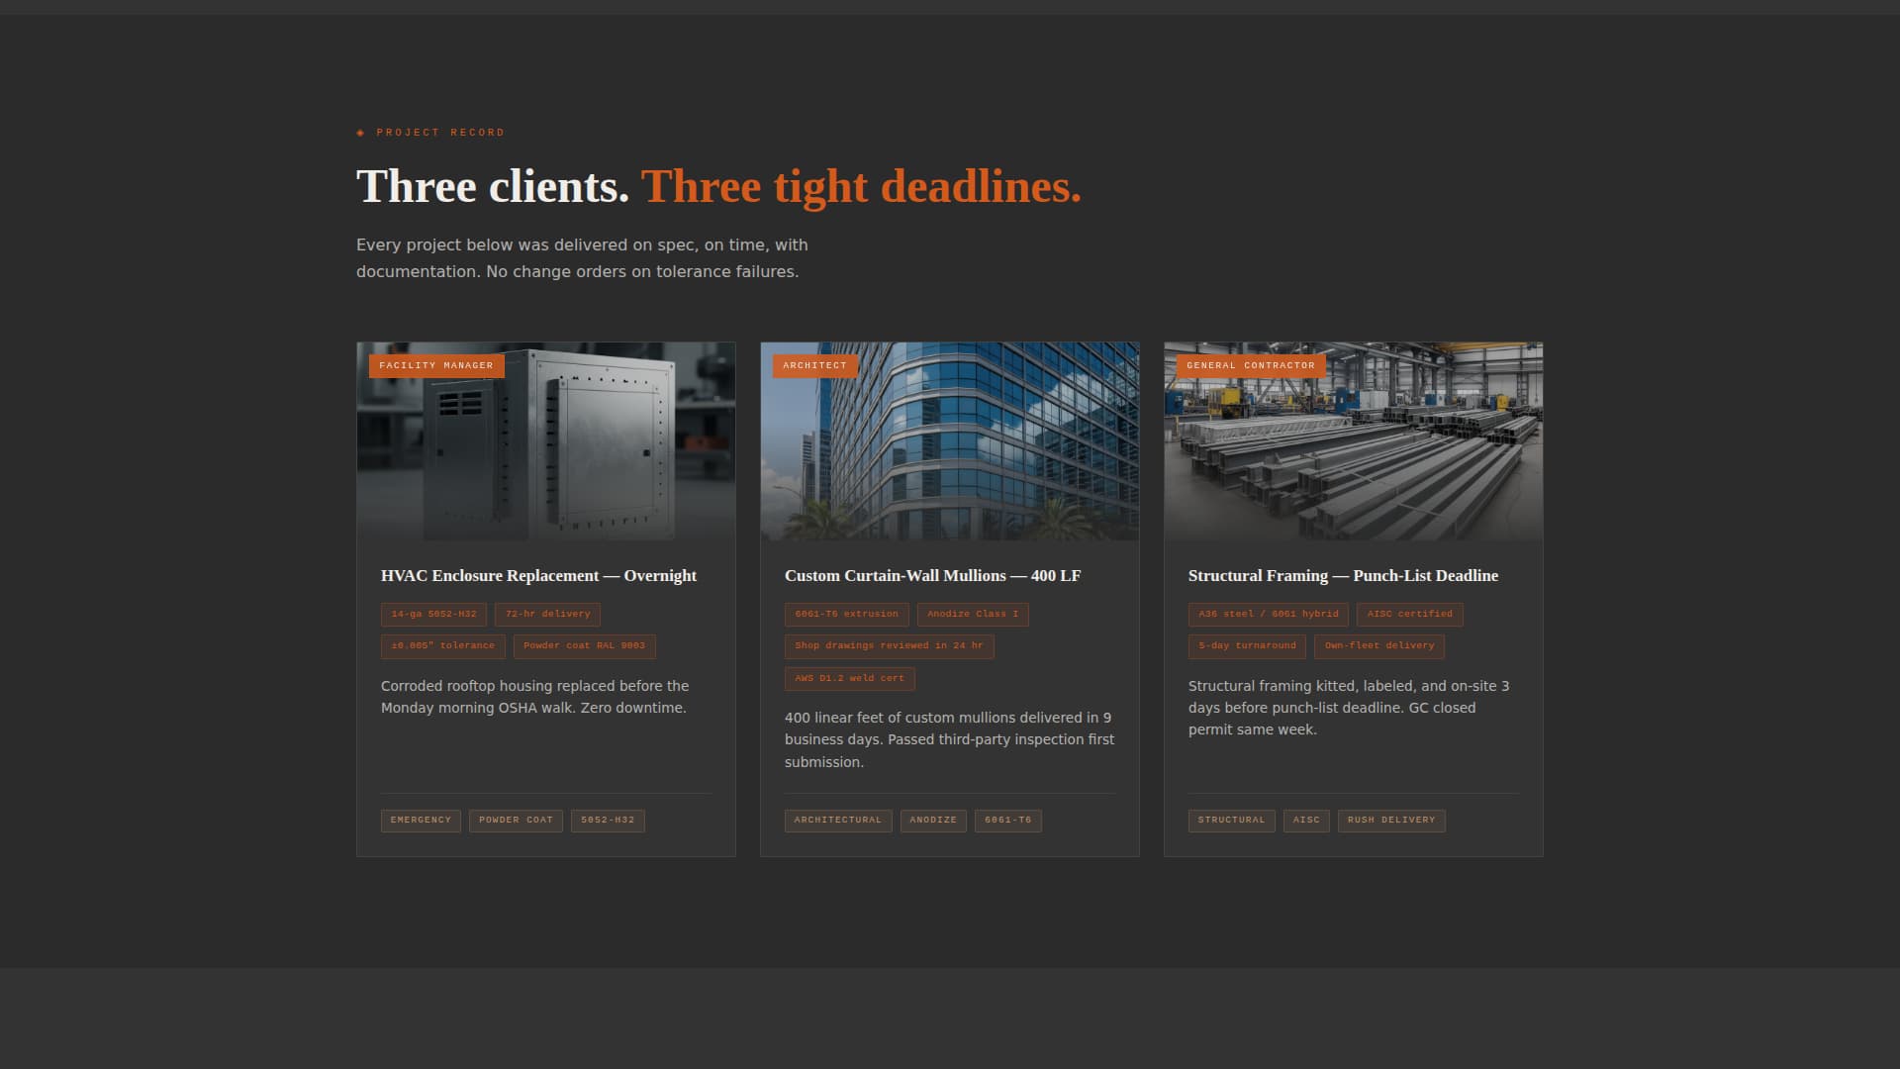Click the ANODIZE tag
The height and width of the screenshot is (1069, 1900).
click(932, 820)
